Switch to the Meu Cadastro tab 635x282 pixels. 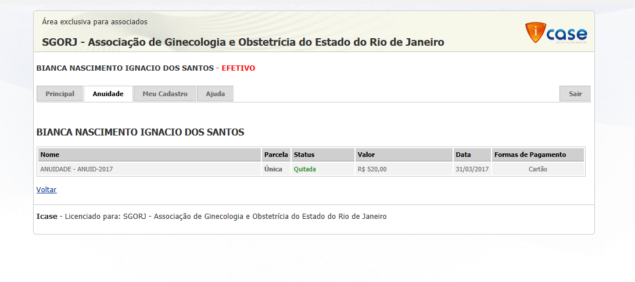pos(165,94)
